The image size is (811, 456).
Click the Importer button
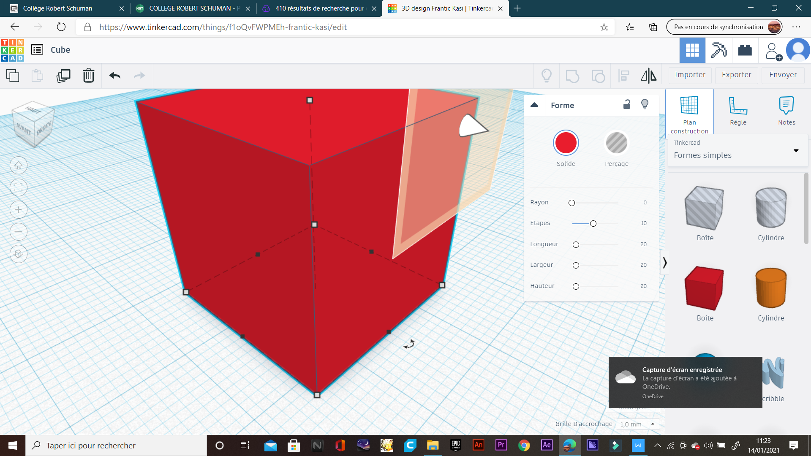(690, 75)
